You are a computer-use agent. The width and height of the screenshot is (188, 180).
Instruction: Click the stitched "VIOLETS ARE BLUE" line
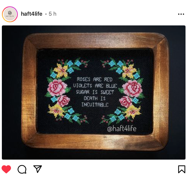pyautogui.click(x=95, y=86)
